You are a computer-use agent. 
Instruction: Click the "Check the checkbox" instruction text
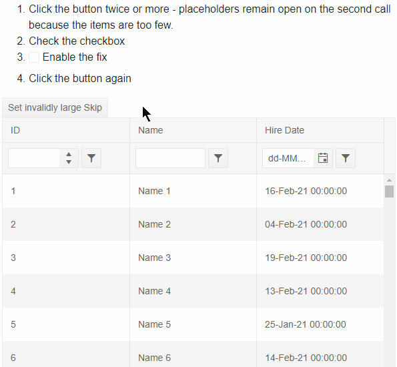point(77,41)
